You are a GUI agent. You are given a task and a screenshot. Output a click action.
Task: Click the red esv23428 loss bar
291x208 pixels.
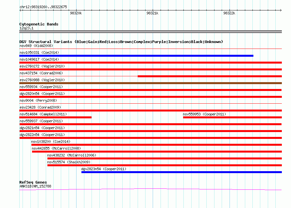pos(150,111)
